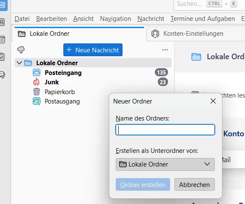Click Abbrechen in the Neuer Ordner dialog
Image resolution: width=245 pixels, height=204 pixels.
(194, 184)
